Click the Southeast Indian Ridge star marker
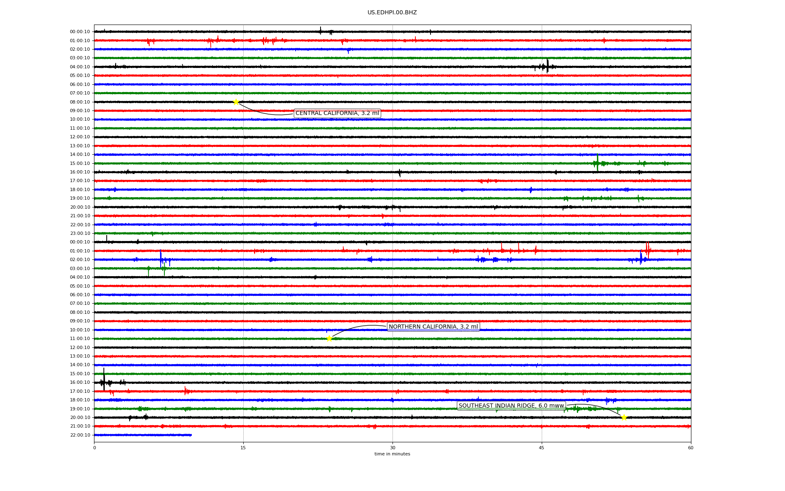The width and height of the screenshot is (785, 491). click(x=624, y=417)
